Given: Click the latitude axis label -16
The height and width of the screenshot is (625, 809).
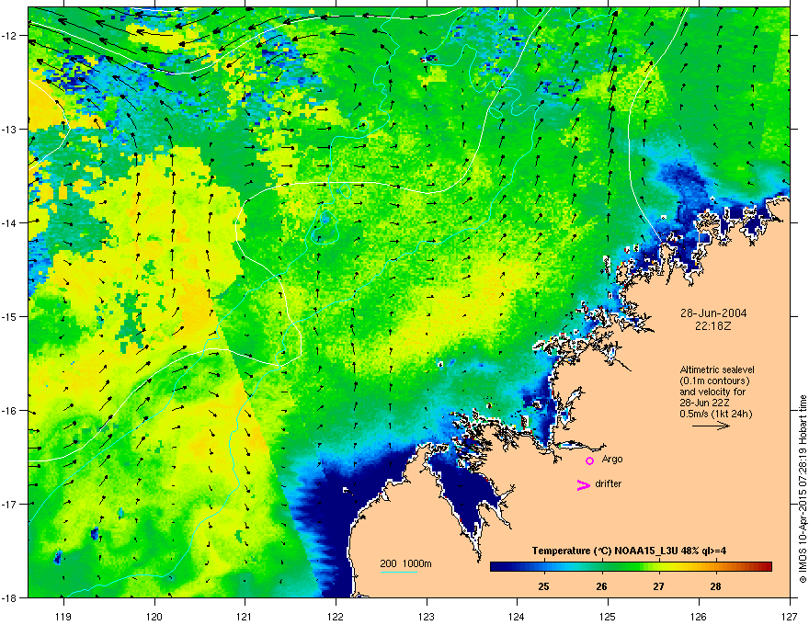Looking at the screenshot, I should [10, 411].
